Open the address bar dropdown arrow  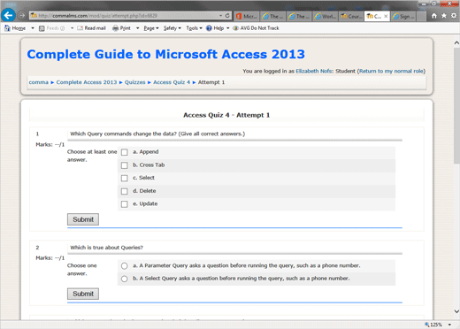(220, 16)
